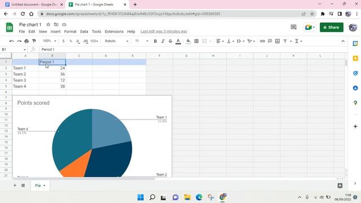Open the Data menu
361x203 pixels.
84,32
